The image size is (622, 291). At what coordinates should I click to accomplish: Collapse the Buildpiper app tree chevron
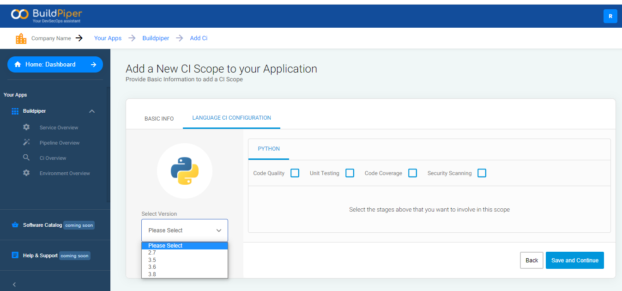point(92,111)
